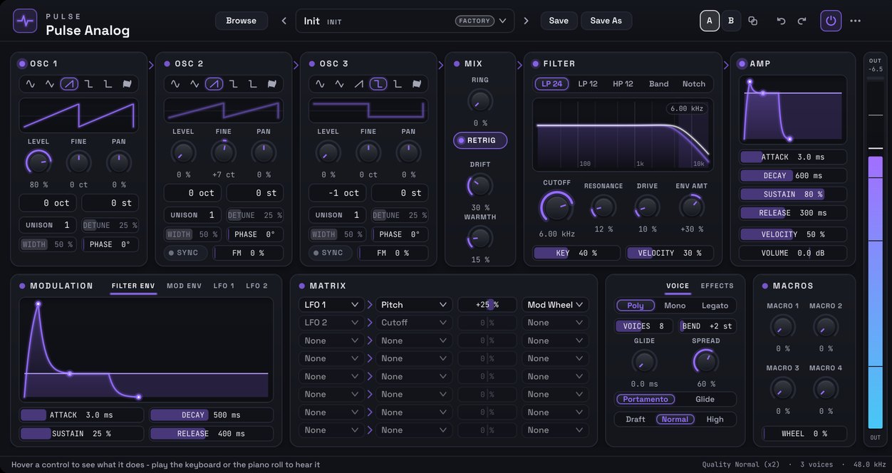892x473 pixels.
Task: Select noise waveform in OSC 1
Action: click(x=127, y=84)
